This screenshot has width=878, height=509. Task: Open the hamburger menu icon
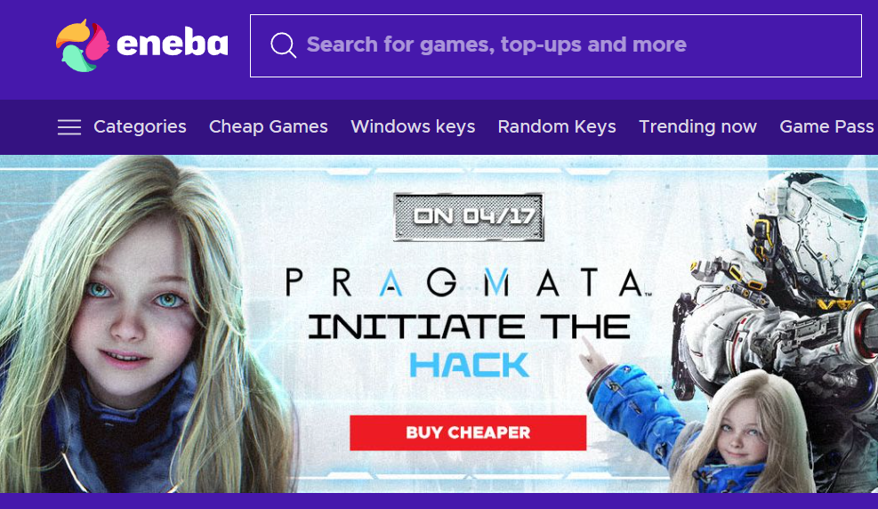[69, 127]
